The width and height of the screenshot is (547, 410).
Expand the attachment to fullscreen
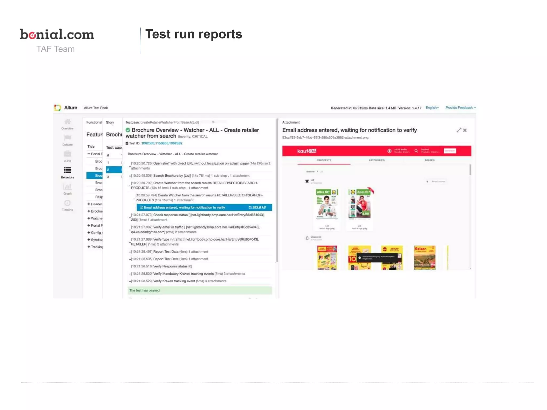coord(459,130)
